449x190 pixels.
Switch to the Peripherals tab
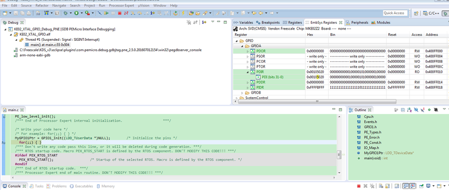pyautogui.click(x=357, y=22)
